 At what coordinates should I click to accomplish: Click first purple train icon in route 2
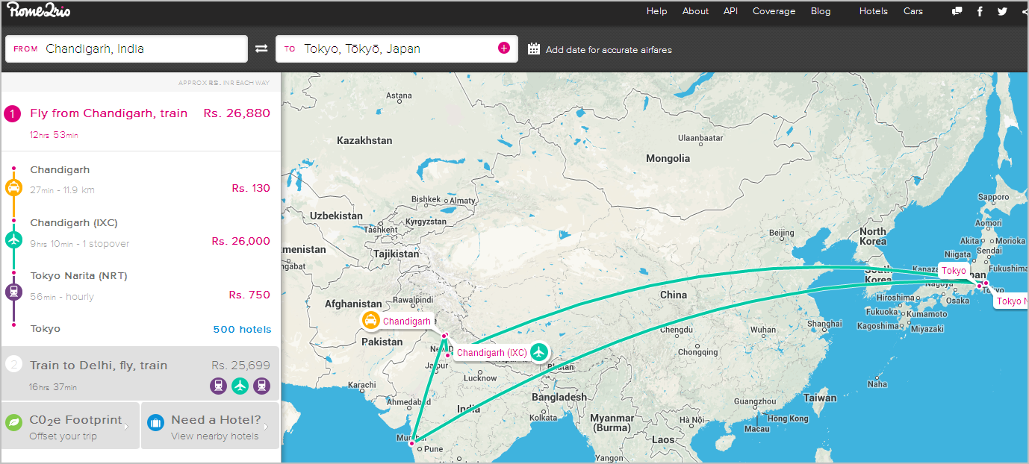pos(219,386)
